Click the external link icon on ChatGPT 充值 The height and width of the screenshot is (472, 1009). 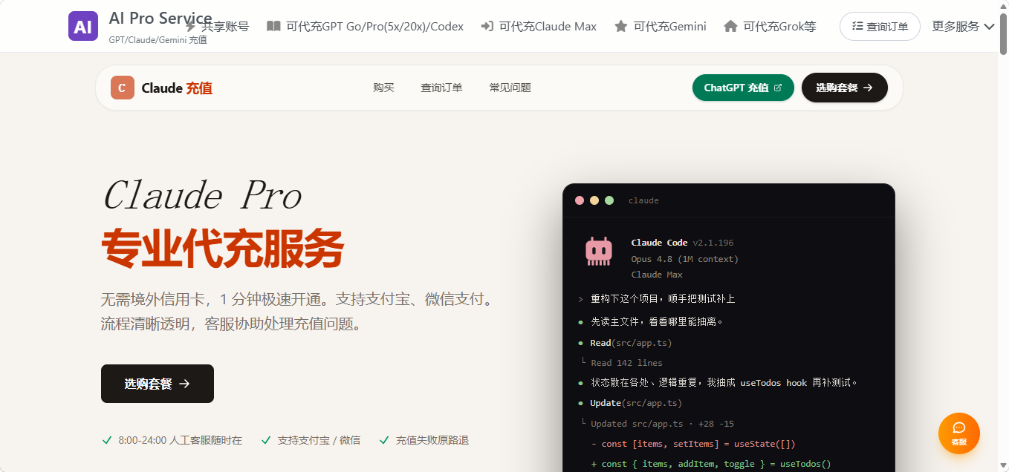tap(778, 88)
